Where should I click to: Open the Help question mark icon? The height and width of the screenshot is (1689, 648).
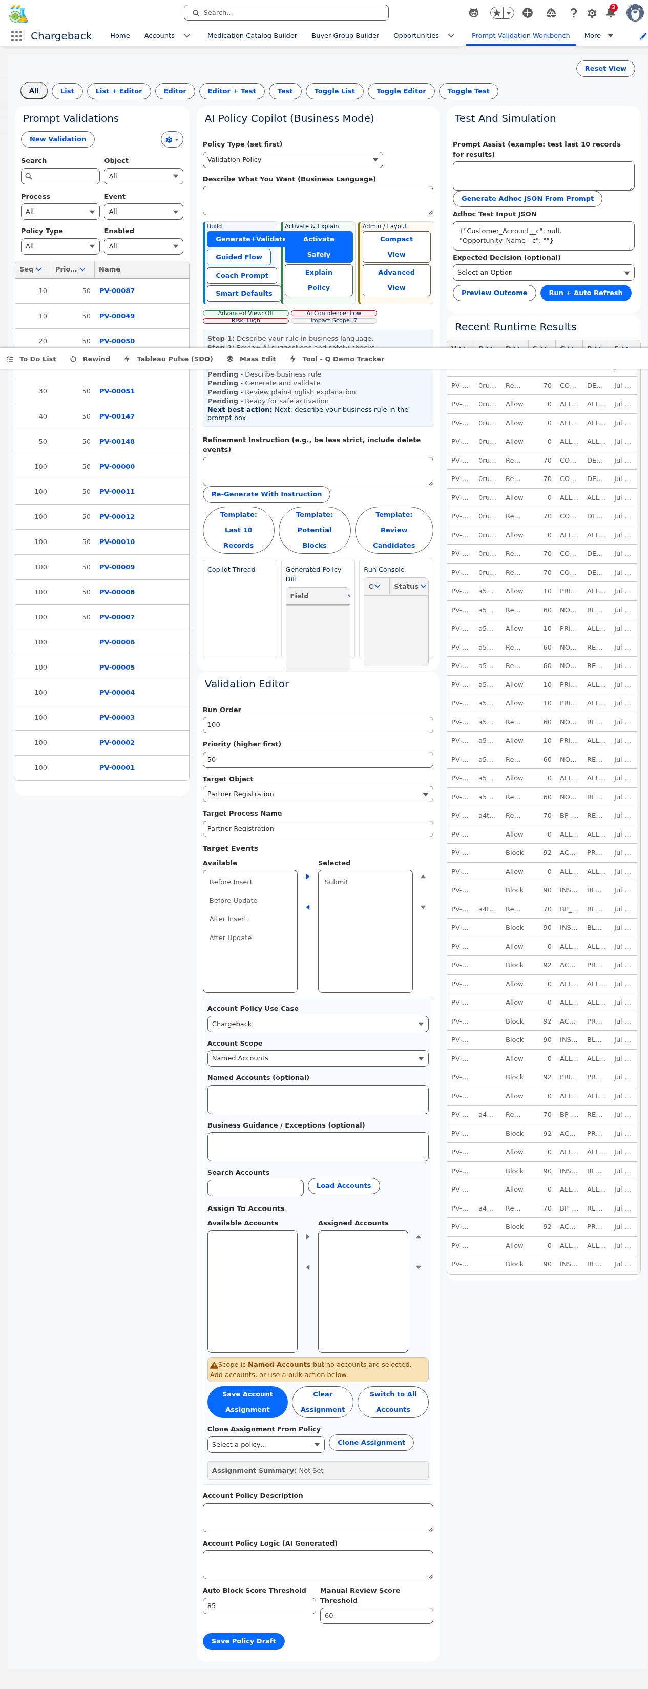point(573,12)
